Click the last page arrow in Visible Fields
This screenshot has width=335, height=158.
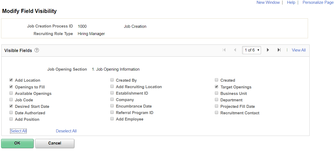click(279, 50)
